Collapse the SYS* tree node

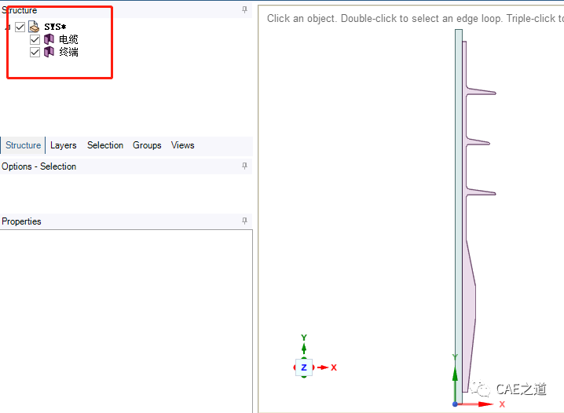click(8, 27)
